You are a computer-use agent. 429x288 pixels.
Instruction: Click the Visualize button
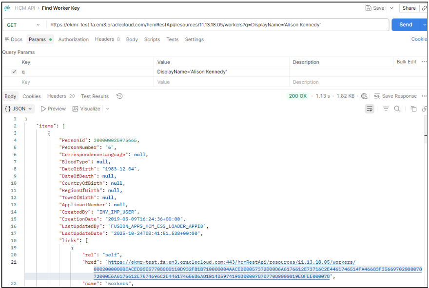tap(86, 108)
